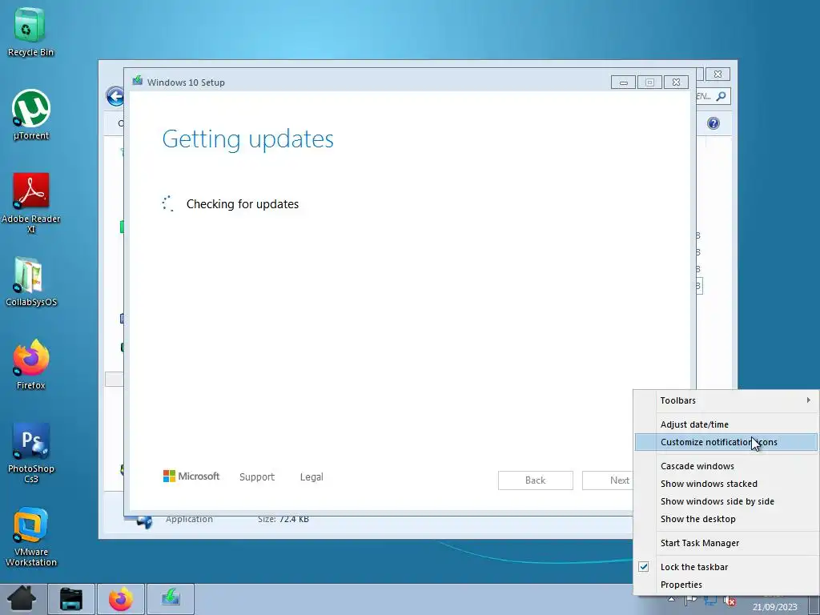Select Start Task Manager

click(726, 544)
